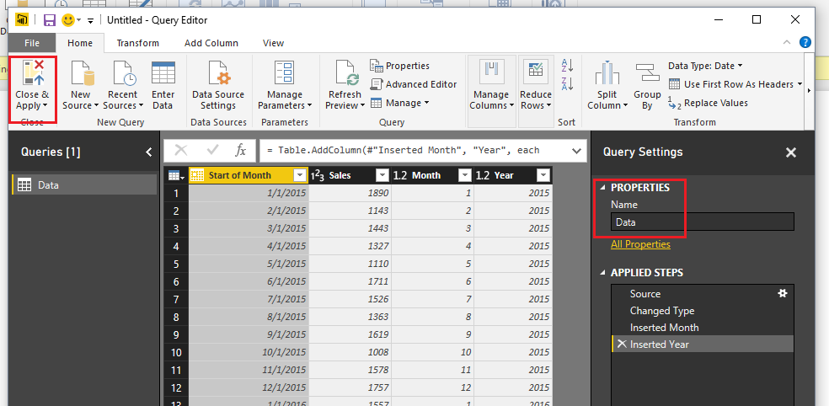
Task: Click the date cell 6/1/2015
Action: (x=249, y=281)
